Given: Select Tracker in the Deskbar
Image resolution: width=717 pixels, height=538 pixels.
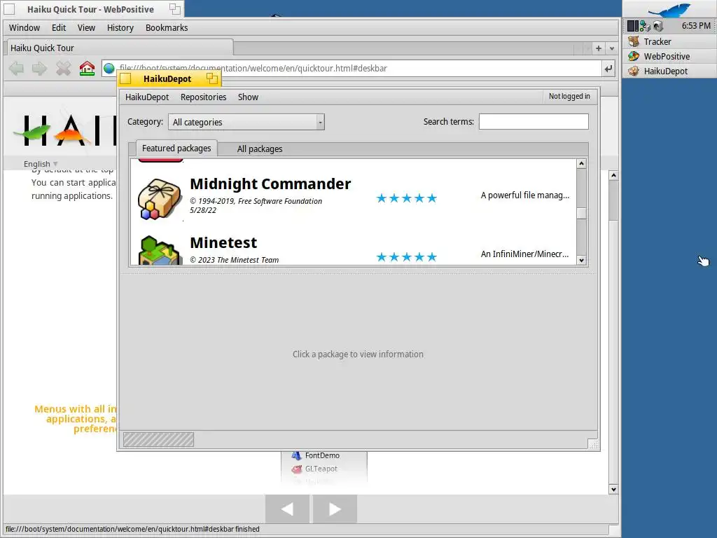Looking at the screenshot, I should (x=669, y=41).
